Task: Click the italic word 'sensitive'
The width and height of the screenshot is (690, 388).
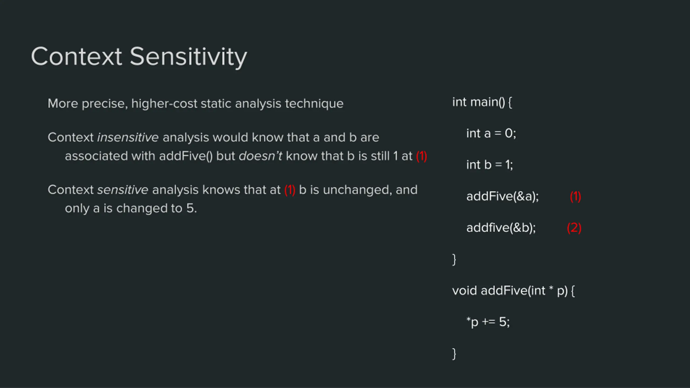Action: tap(123, 189)
